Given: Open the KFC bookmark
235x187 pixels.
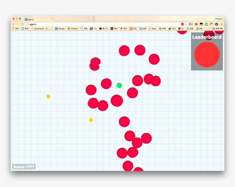Looking at the screenshot, I should [172, 29].
